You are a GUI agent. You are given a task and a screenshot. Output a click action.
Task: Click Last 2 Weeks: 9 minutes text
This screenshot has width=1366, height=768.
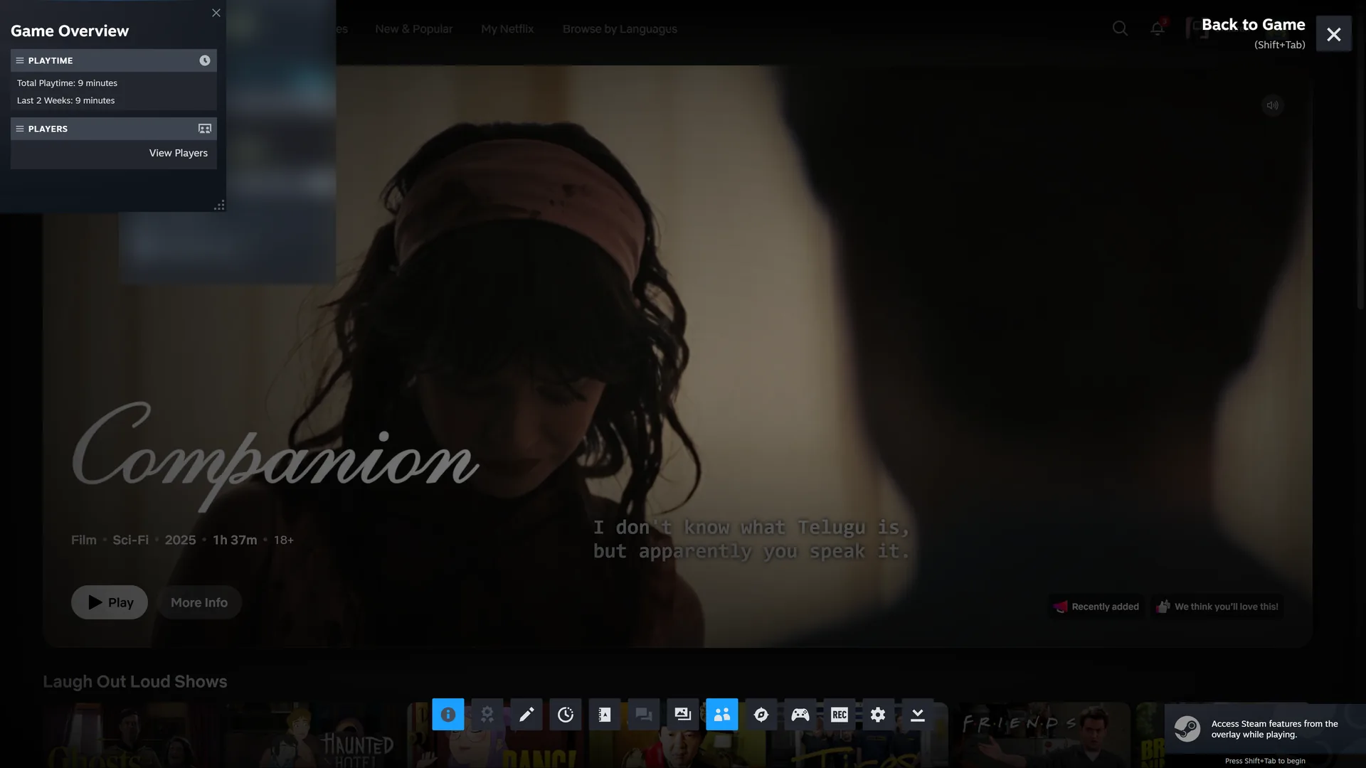(x=65, y=100)
